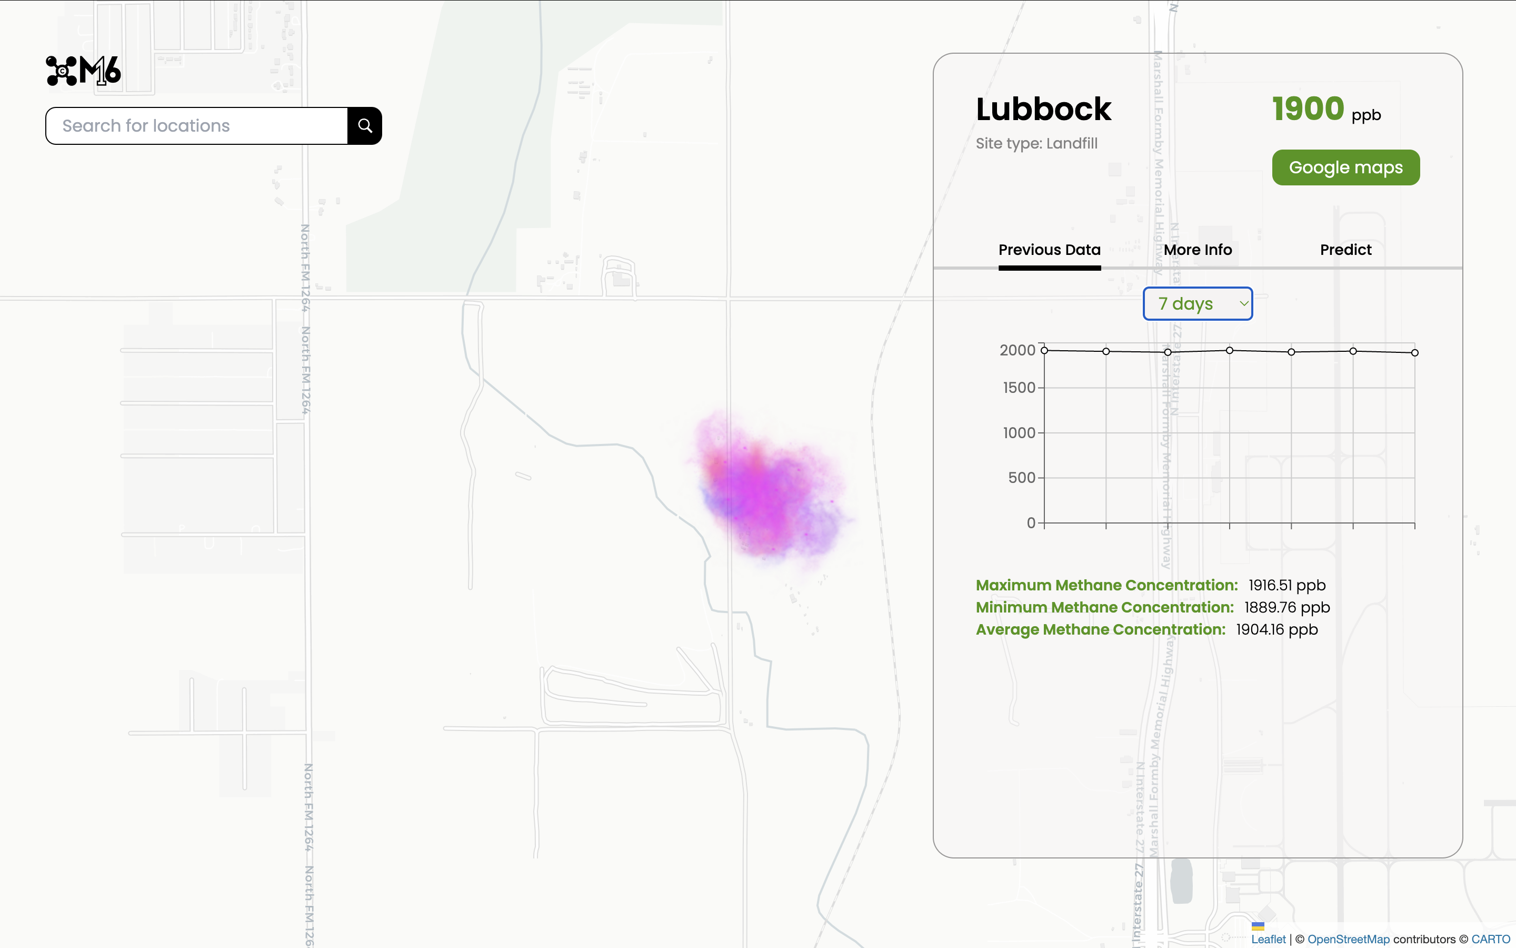Image resolution: width=1516 pixels, height=948 pixels.
Task: Open the site in Google maps
Action: [1345, 167]
